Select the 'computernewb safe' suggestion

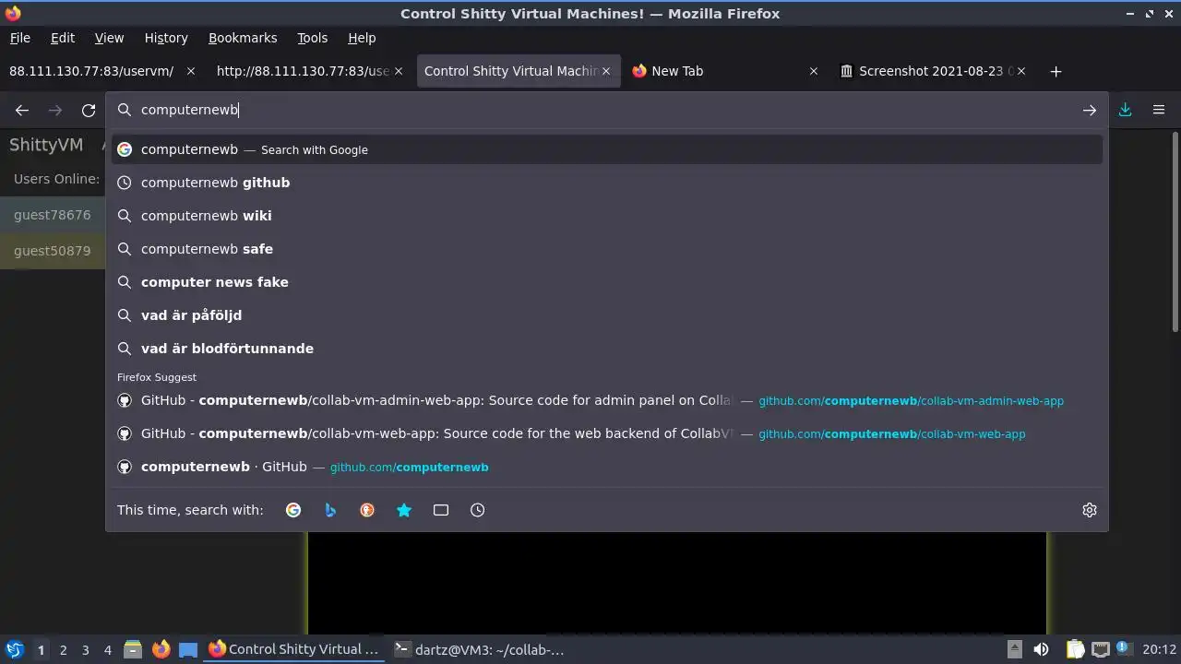(x=607, y=249)
